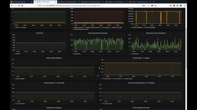The height and width of the screenshot is (110, 197).
Task: Toggle '10_130_128_190' legend in Discovery Status panel
Action: point(107,104)
